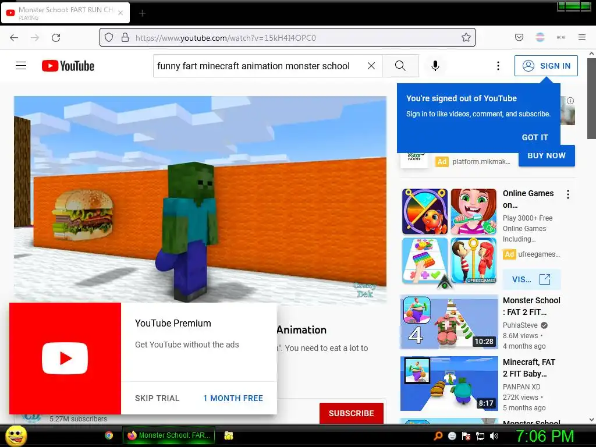This screenshot has height=447, width=596.
Task: Open Monster School FAT 2 FIT video thumbnail
Action: (449, 322)
